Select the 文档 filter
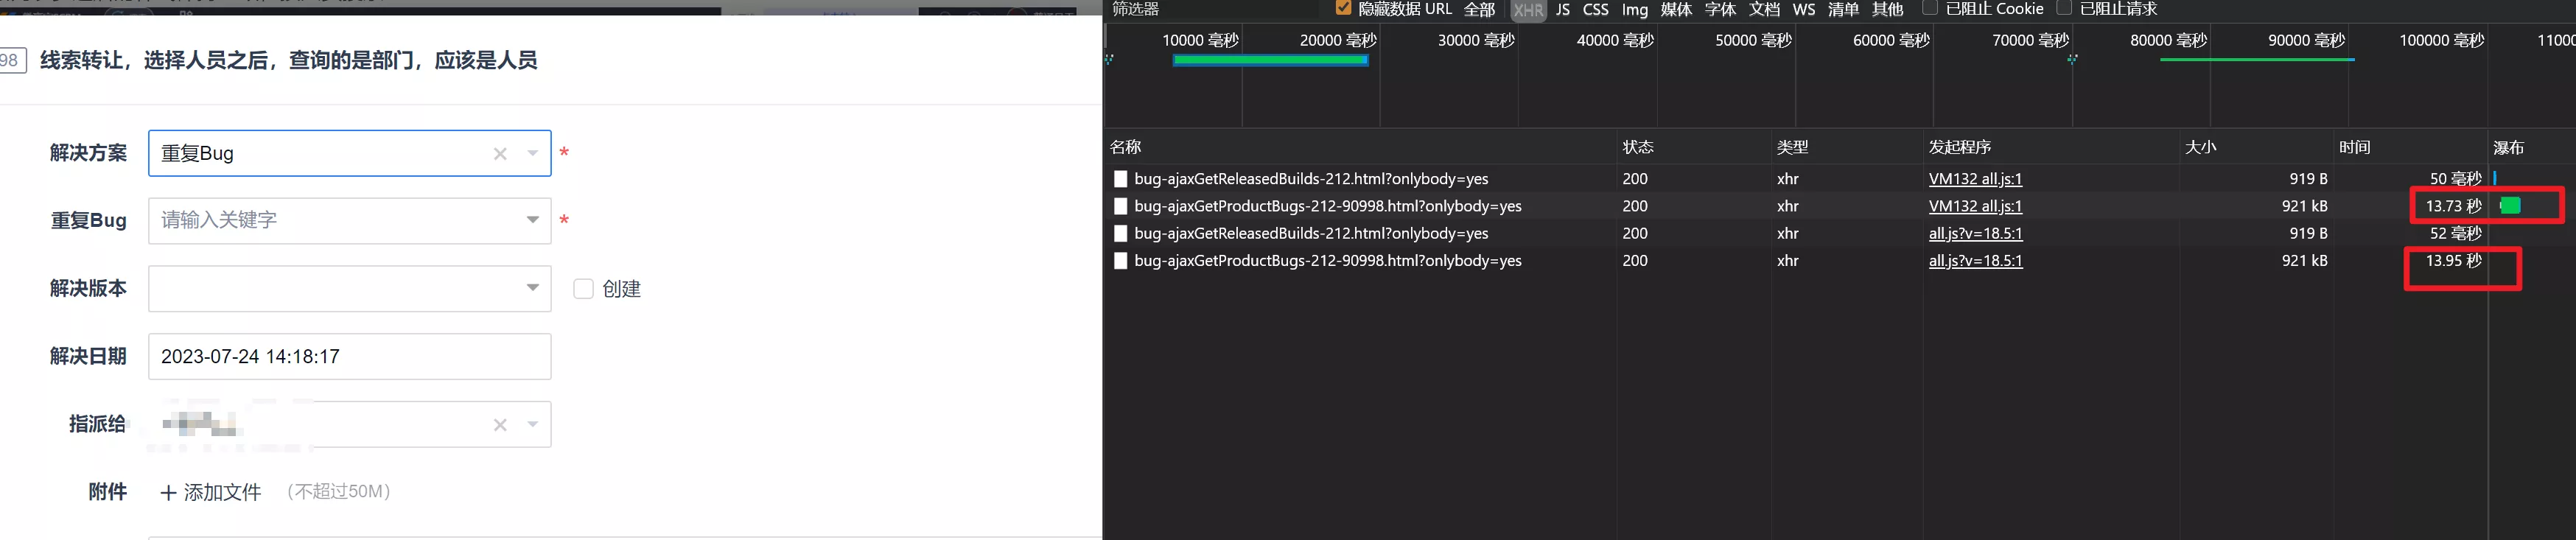2576x540 pixels. tap(1765, 9)
